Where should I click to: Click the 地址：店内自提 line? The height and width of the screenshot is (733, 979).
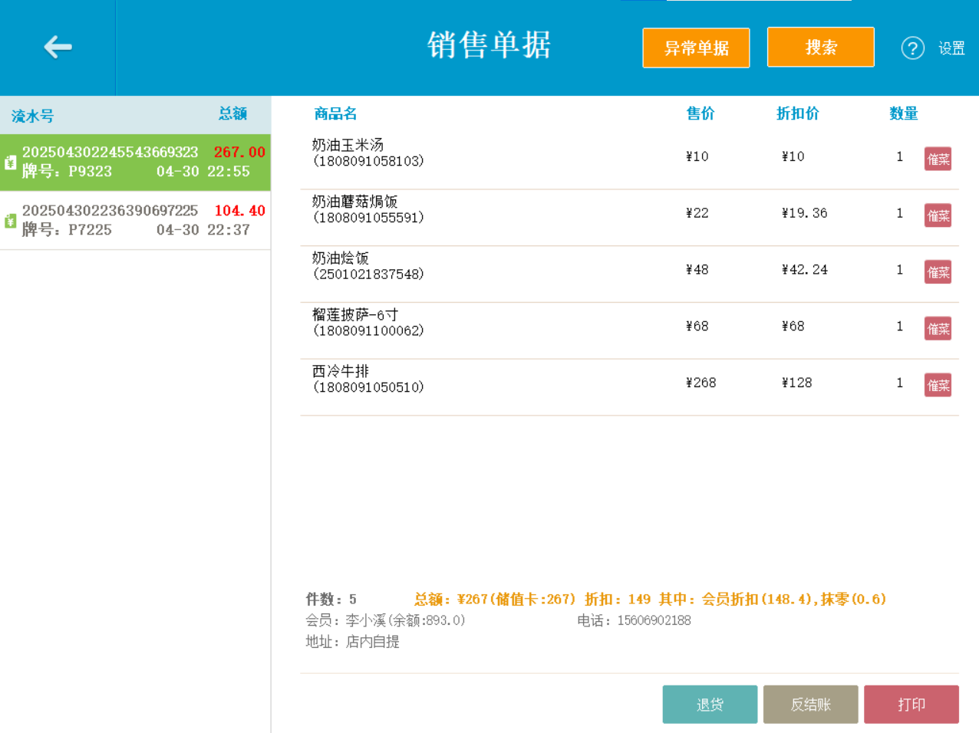pyautogui.click(x=352, y=642)
